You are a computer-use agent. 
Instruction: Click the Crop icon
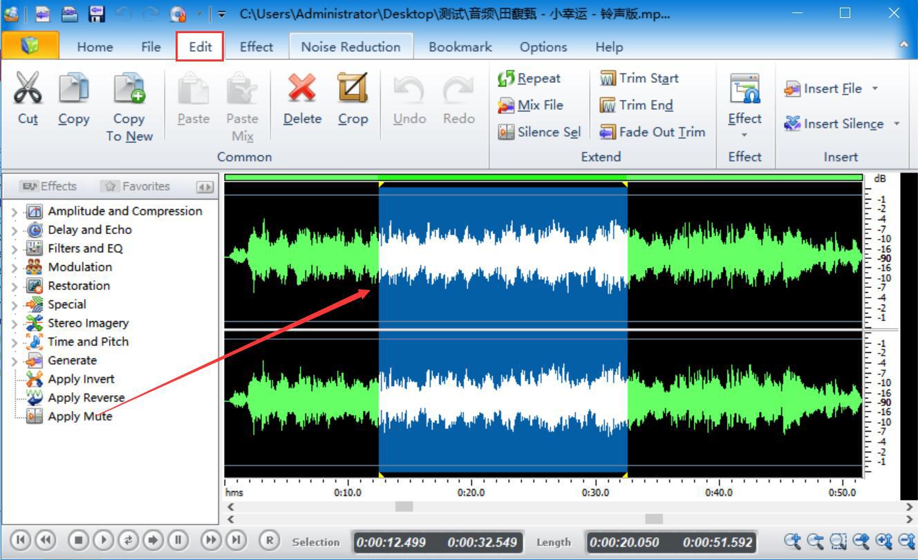353,99
